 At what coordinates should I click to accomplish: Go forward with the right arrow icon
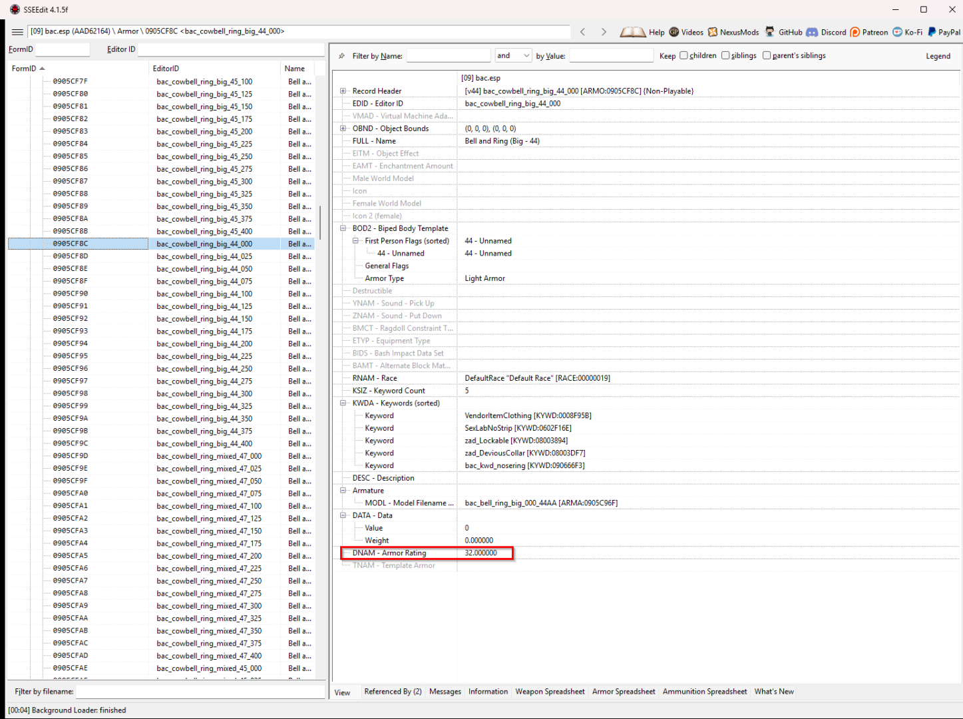pos(604,31)
